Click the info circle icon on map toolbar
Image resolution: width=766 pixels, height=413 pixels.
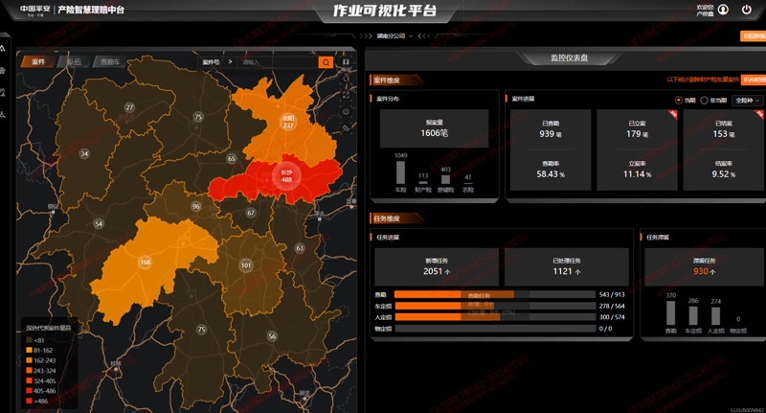point(346,111)
